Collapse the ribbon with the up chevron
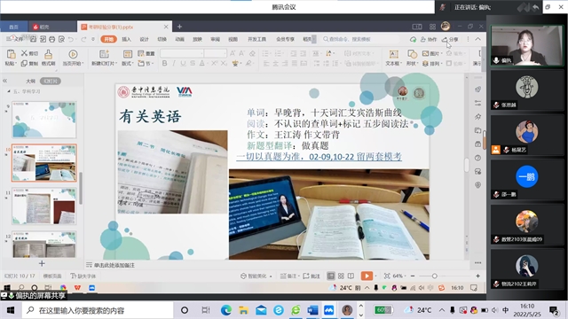This screenshot has height=319, width=568. 478,39
